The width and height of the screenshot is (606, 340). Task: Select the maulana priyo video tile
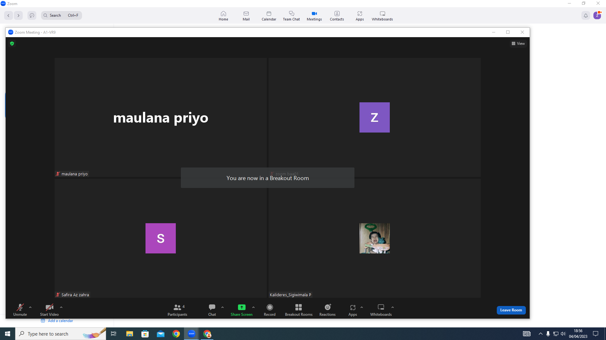pyautogui.click(x=161, y=117)
